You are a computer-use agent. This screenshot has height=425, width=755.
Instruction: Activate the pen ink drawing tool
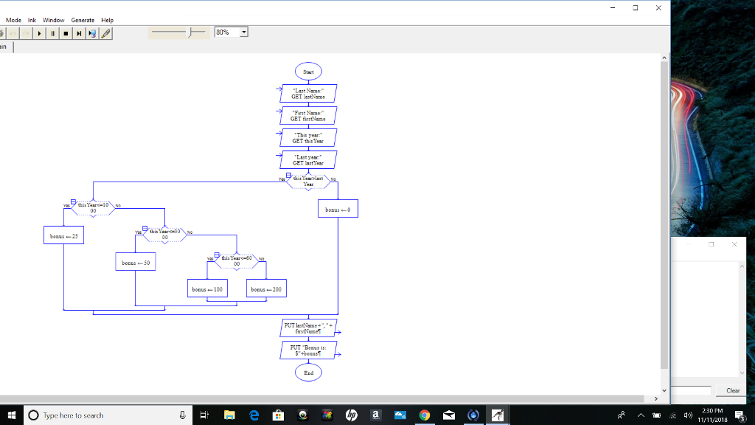(105, 33)
